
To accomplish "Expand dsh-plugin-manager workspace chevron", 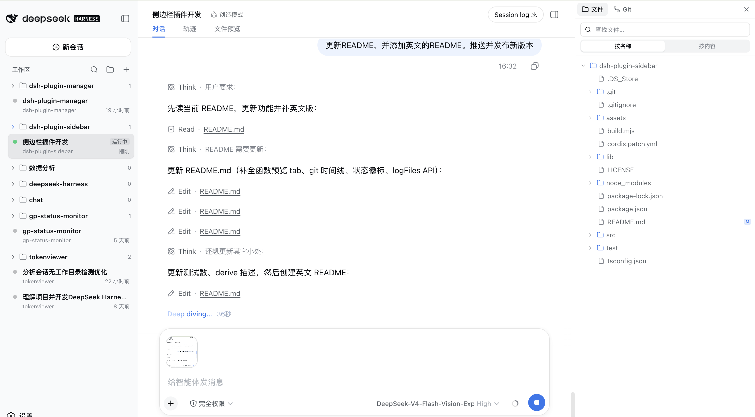I will [x=13, y=86].
